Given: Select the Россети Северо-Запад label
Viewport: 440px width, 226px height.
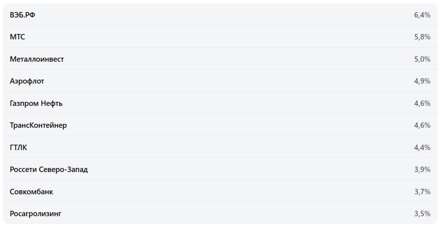Looking at the screenshot, I should pos(48,170).
